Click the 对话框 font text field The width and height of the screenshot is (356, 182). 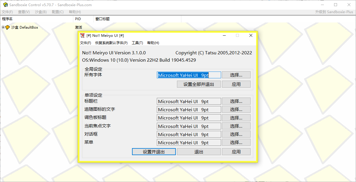coord(189,134)
